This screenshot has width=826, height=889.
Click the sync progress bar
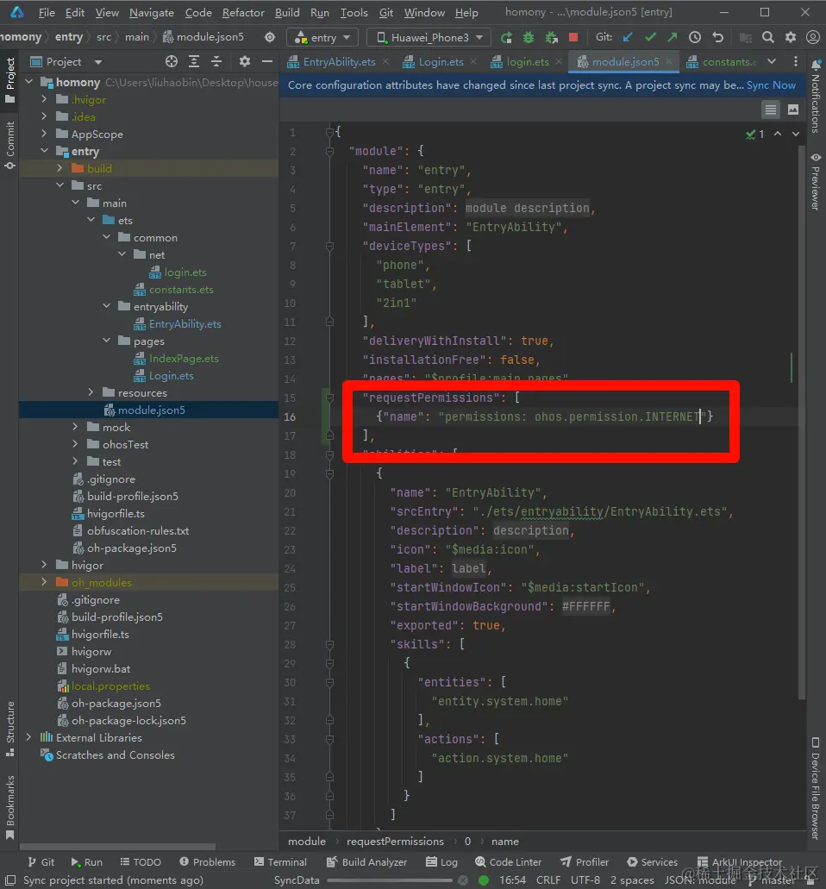pyautogui.click(x=390, y=880)
